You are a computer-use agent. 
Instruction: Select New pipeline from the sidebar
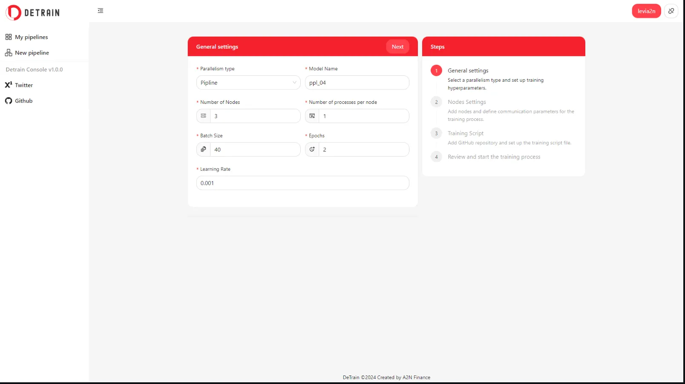(x=32, y=53)
